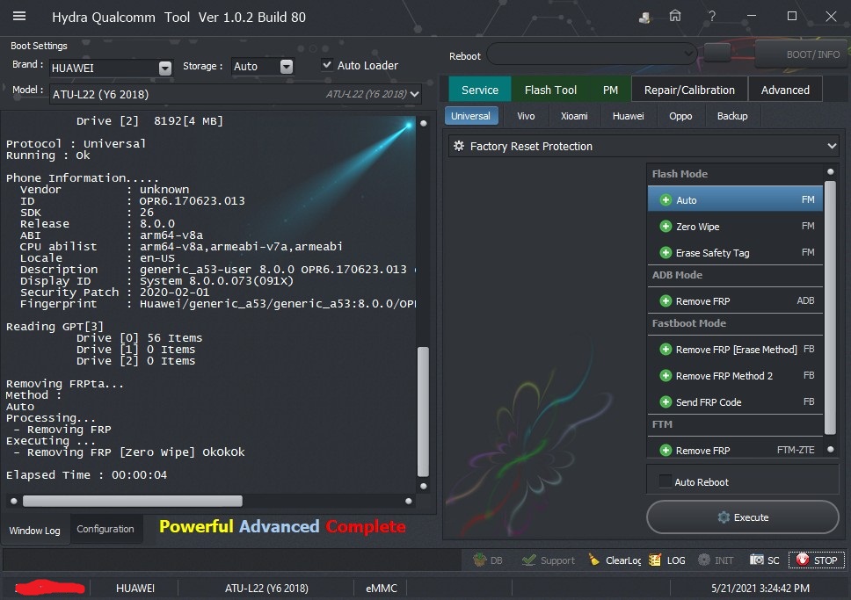Viewport: 851px width, 600px height.
Task: Click the Factory Reset Protection gear icon
Action: [x=459, y=146]
